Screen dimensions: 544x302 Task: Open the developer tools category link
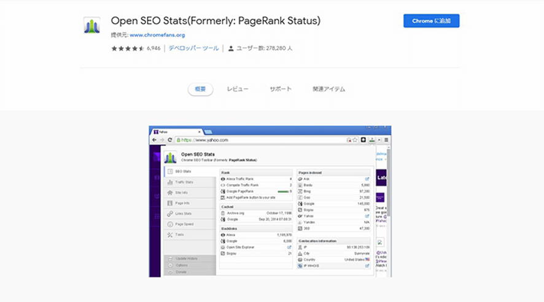[x=193, y=48]
